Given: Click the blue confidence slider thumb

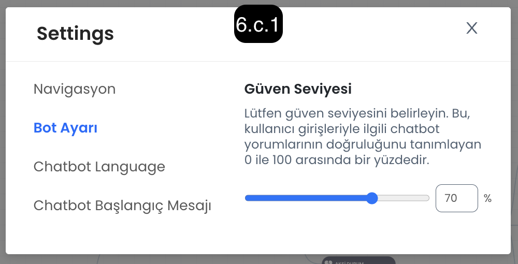Looking at the screenshot, I should [372, 198].
